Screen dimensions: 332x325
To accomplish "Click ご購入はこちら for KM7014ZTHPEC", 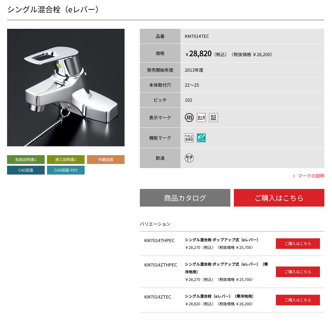I will pos(298,272).
